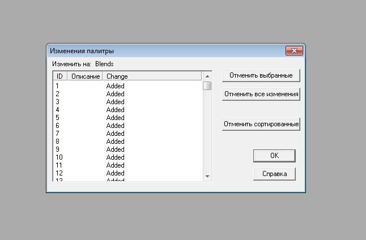Select row with ID 5

tap(57, 118)
